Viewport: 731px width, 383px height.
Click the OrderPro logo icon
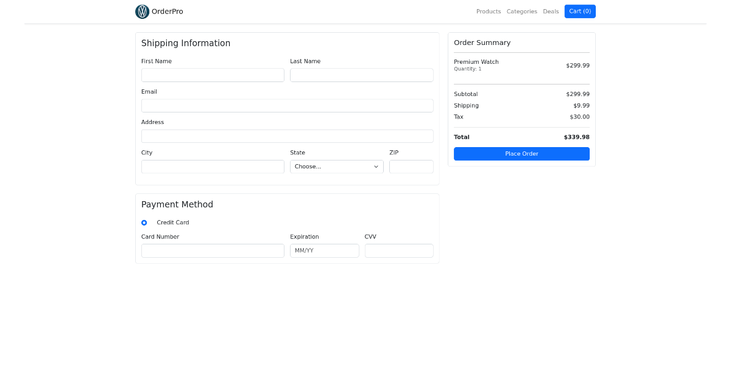pyautogui.click(x=142, y=11)
